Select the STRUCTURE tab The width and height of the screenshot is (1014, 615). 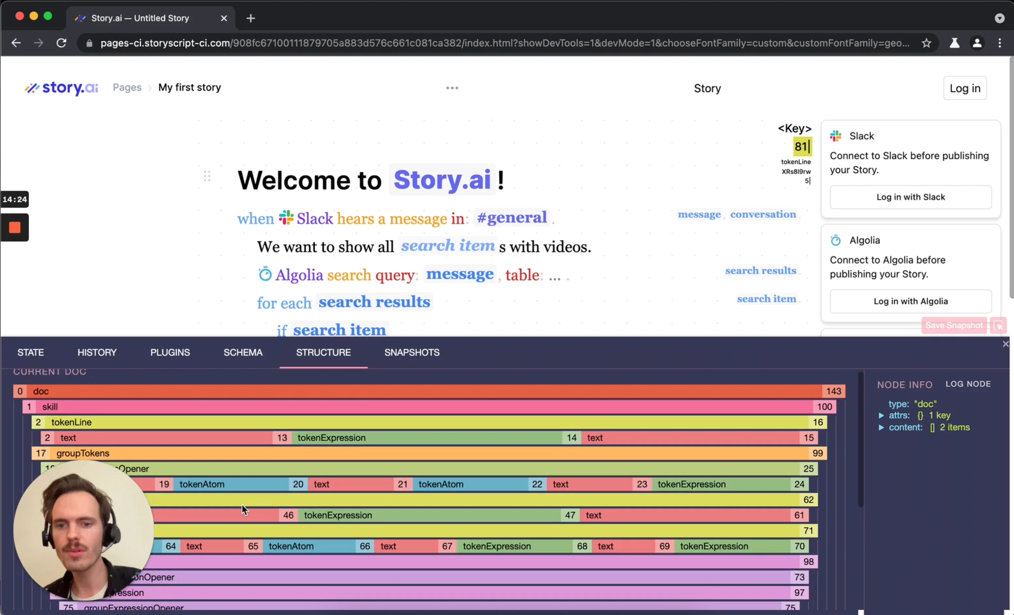pyautogui.click(x=323, y=352)
